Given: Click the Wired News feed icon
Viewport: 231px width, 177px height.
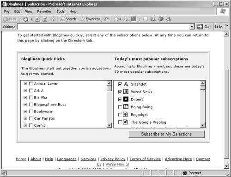Looking at the screenshot, I should tap(126, 92).
